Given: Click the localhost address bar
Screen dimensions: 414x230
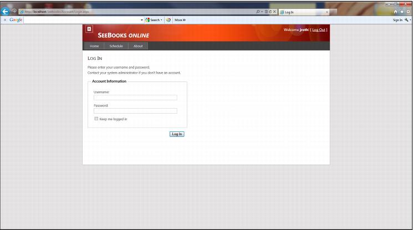Looking at the screenshot, I should pyautogui.click(x=137, y=12).
